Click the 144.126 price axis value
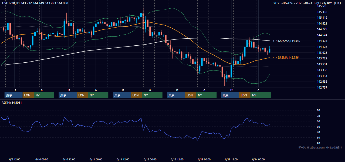This screenshot has height=162, width=345. pyautogui.click(x=322, y=47)
